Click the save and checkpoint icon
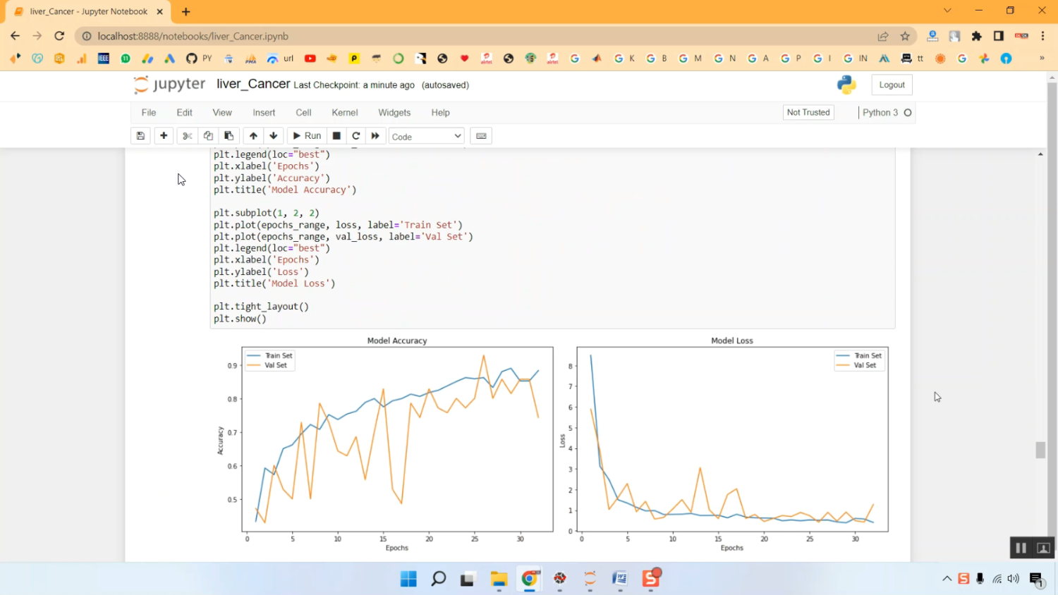Screen dimensions: 1058x595 140,136
